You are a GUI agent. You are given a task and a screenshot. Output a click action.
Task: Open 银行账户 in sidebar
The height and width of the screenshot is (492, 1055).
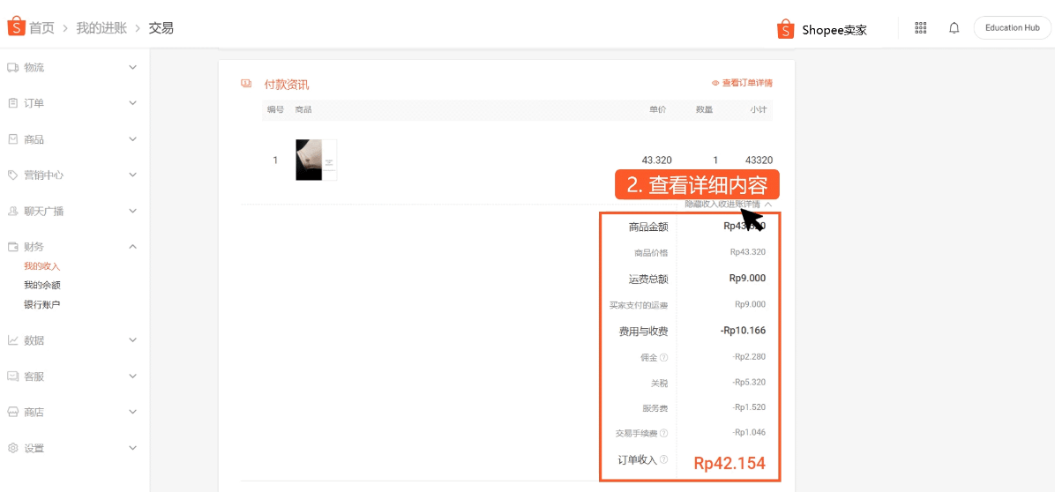point(42,304)
